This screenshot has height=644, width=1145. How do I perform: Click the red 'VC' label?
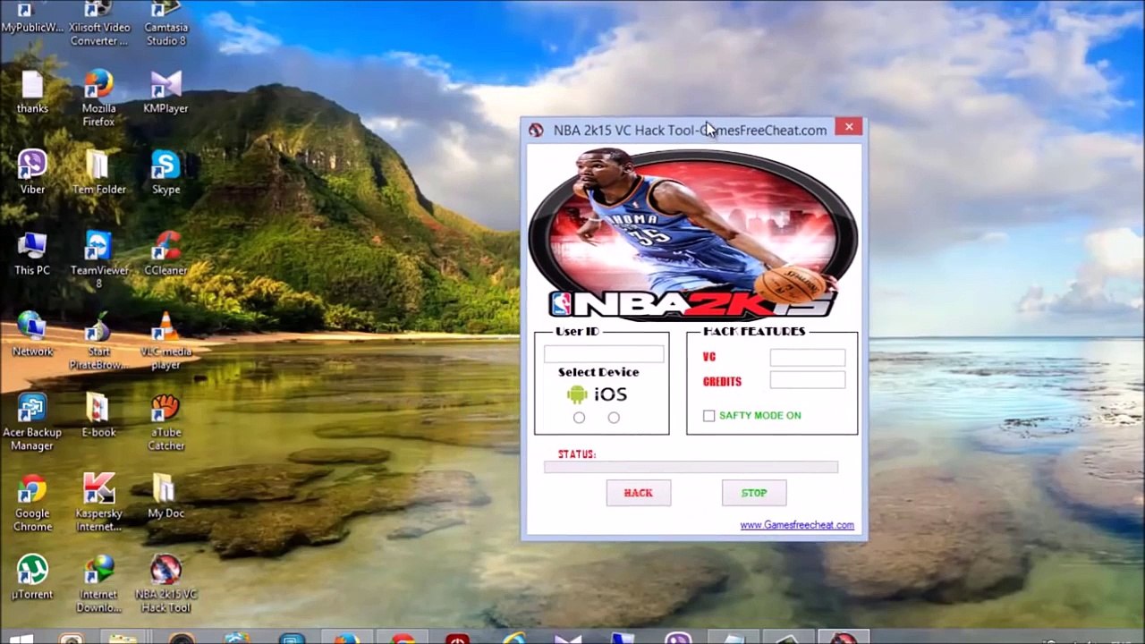(709, 357)
